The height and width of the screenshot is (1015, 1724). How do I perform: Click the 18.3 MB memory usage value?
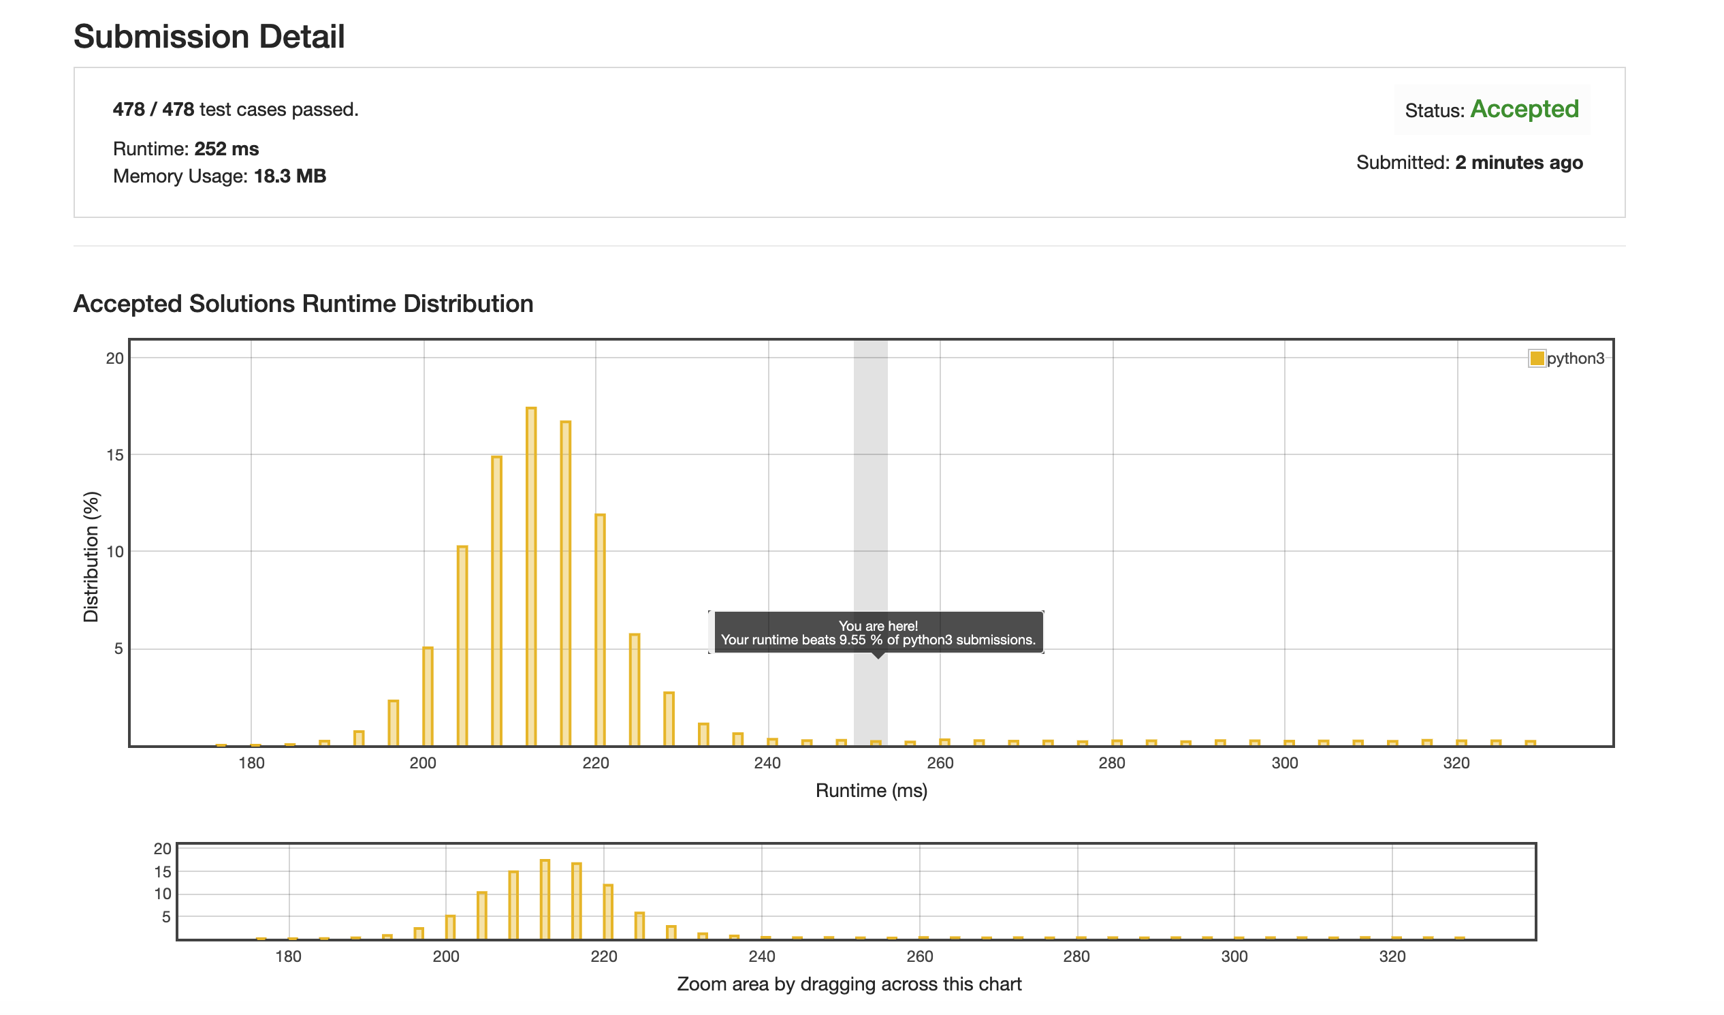(291, 176)
